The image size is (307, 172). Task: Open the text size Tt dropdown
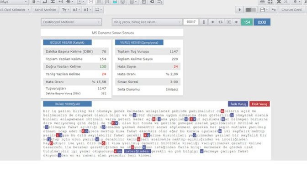[65, 10]
